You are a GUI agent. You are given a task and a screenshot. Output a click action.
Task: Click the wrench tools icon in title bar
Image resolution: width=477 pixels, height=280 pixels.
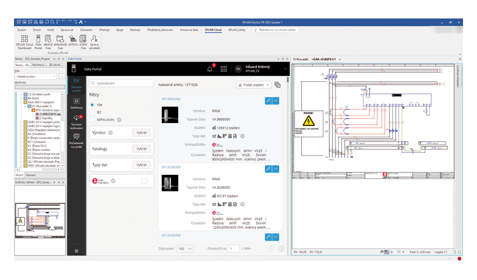(81, 22)
